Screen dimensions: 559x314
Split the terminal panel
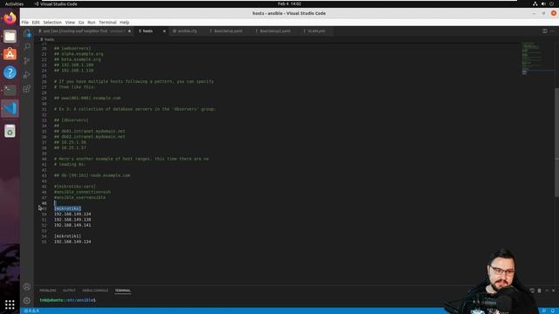coord(532,290)
